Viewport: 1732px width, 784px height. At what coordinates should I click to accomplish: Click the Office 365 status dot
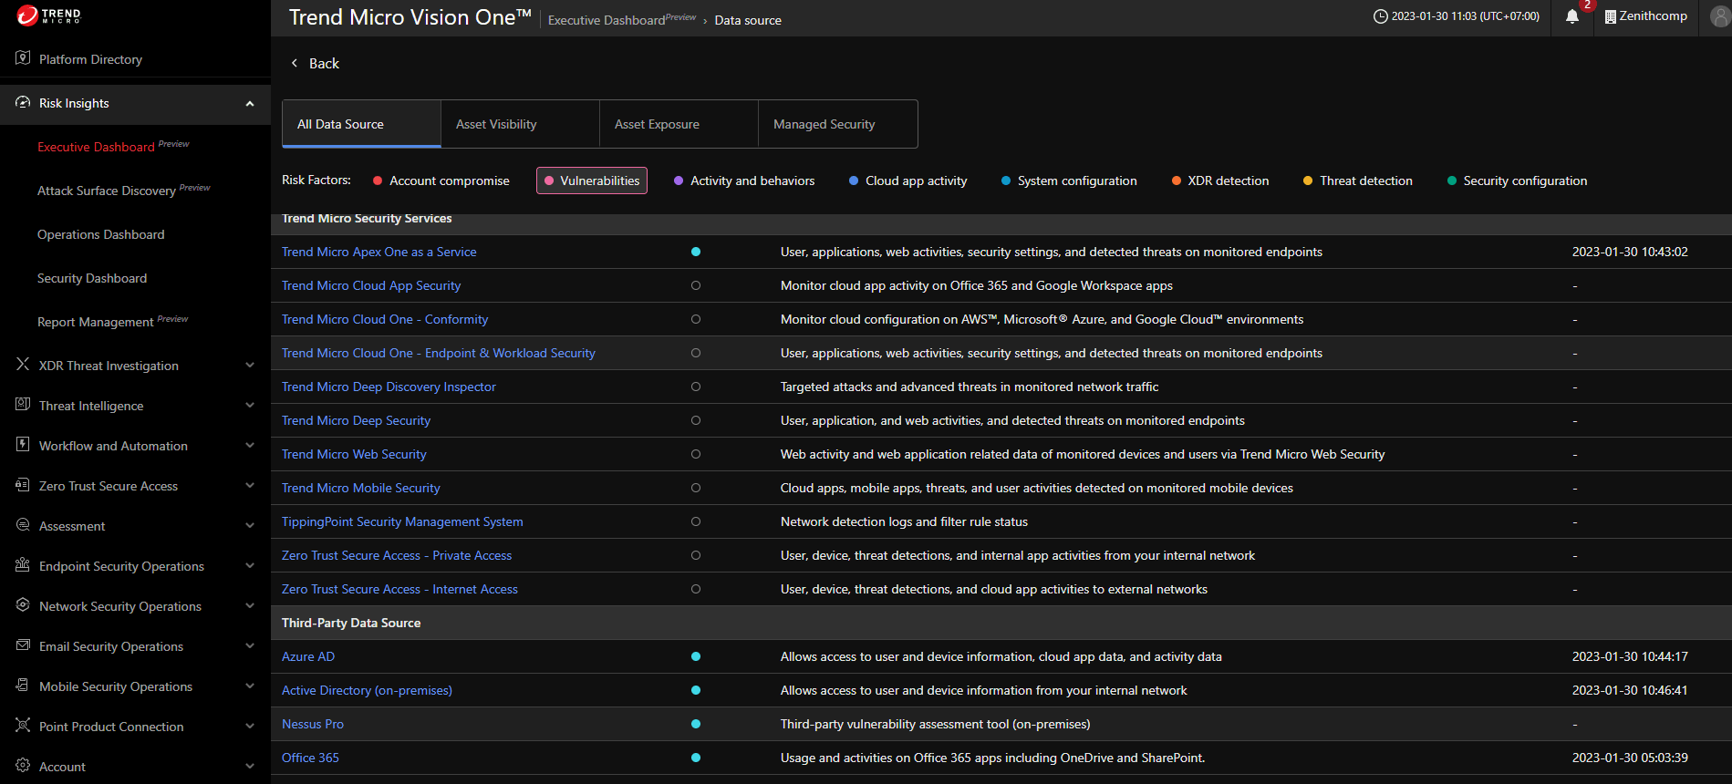[x=696, y=758]
